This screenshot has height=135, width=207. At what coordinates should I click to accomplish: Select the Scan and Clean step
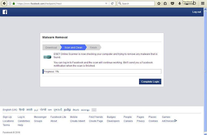coord(73,47)
